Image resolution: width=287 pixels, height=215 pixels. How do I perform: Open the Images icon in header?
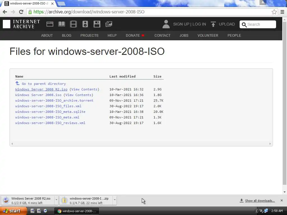pyautogui.click(x=109, y=24)
